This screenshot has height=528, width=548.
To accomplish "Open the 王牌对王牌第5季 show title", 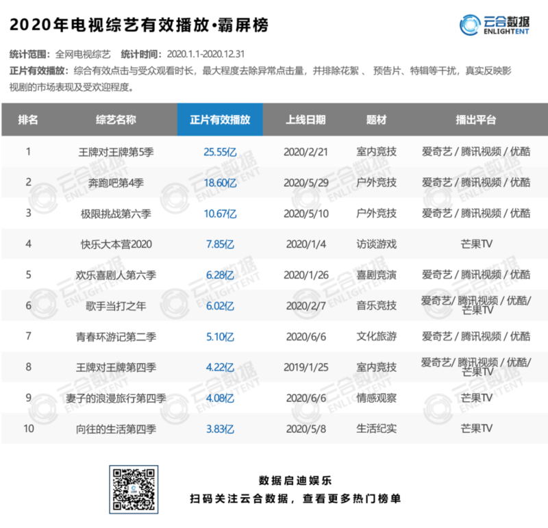I will click(x=116, y=152).
